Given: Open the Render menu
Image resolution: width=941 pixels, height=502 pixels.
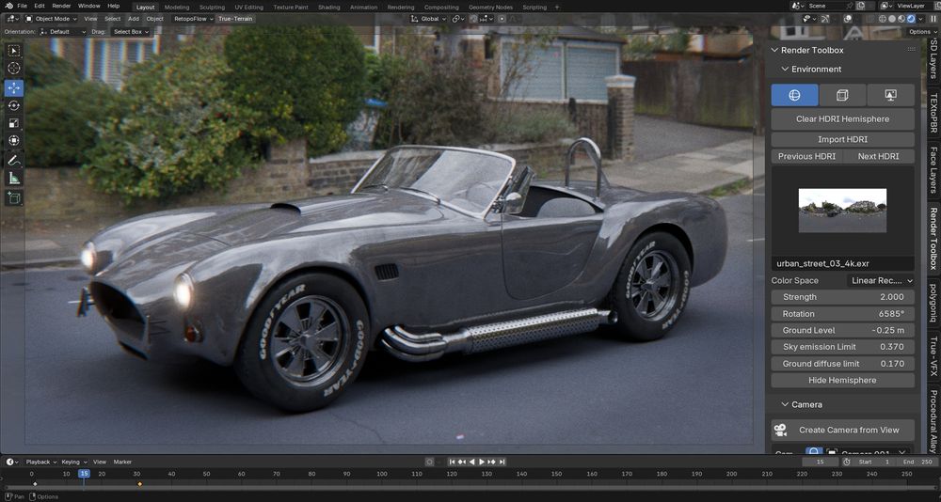Looking at the screenshot, I should click(61, 6).
